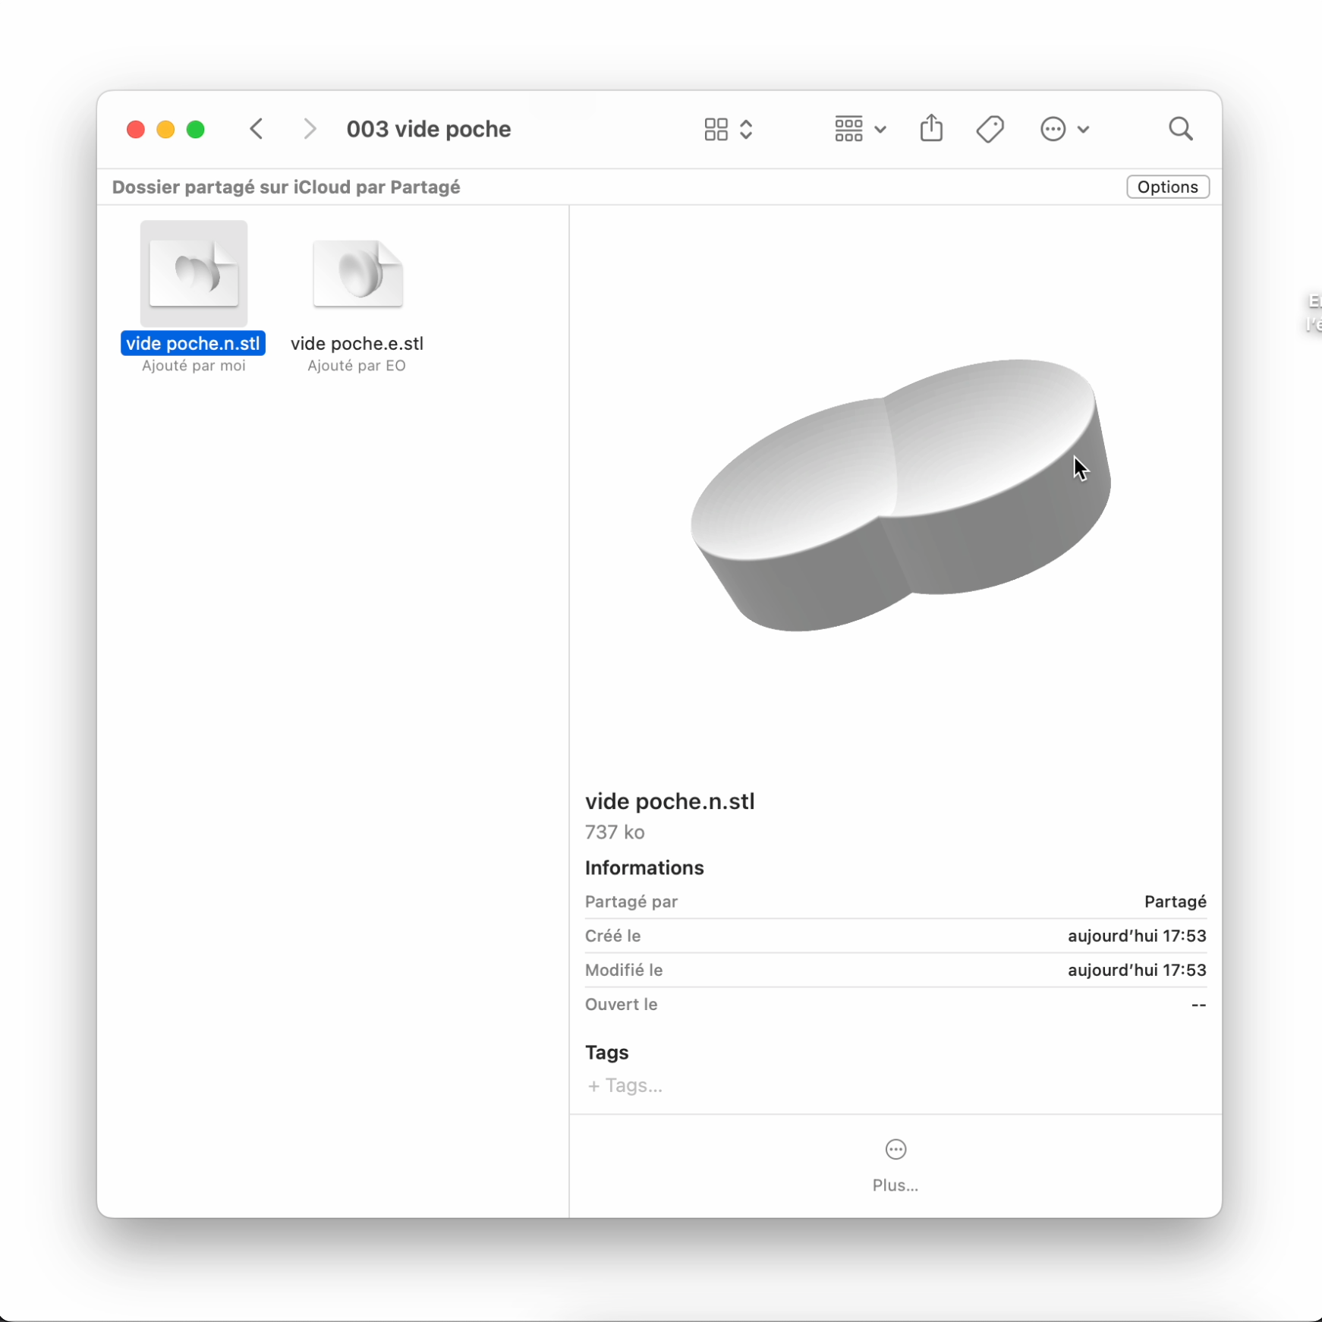Click the vide poche.n.stl file name label

click(x=193, y=343)
